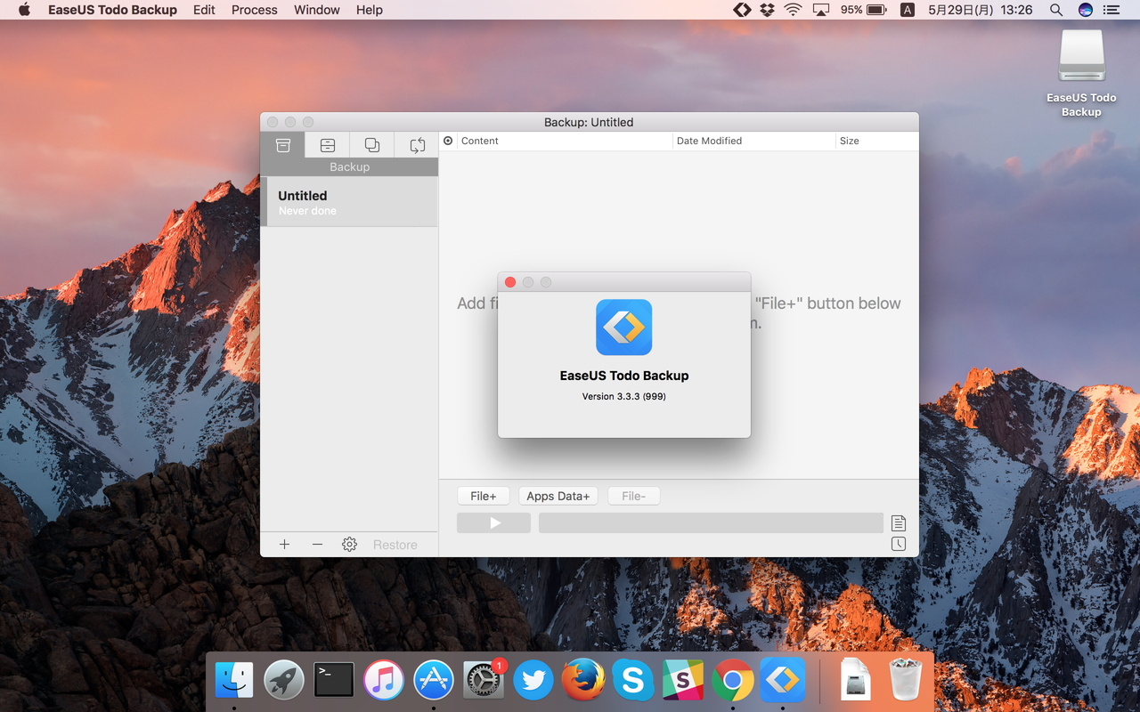Viewport: 1140px width, 712px height.
Task: Click the File+ button
Action: (484, 496)
